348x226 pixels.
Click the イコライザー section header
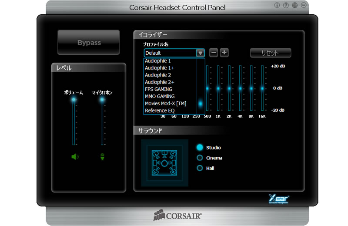[153, 35]
